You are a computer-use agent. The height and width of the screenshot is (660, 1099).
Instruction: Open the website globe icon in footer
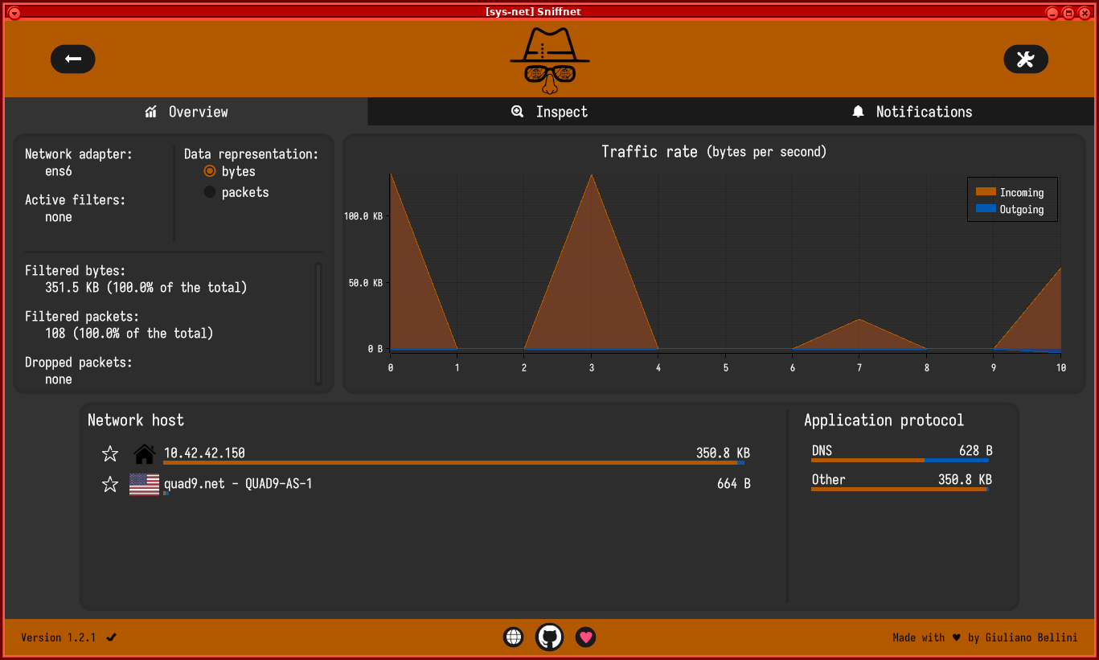tap(514, 637)
